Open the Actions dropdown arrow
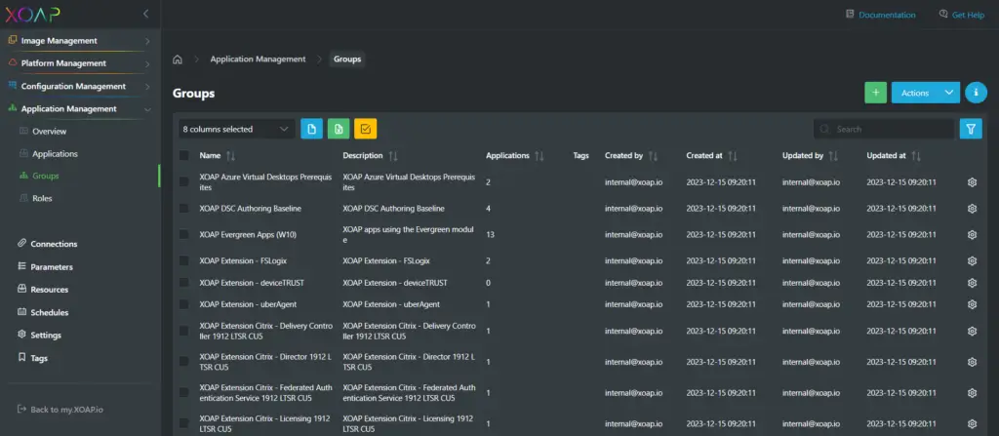Image resolution: width=999 pixels, height=436 pixels. pyautogui.click(x=949, y=93)
